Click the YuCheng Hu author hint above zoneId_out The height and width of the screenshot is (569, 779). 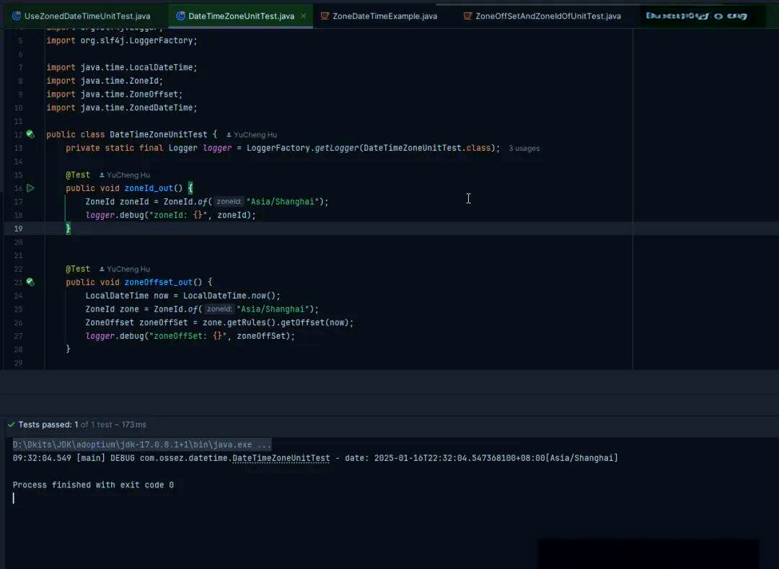tap(125, 175)
